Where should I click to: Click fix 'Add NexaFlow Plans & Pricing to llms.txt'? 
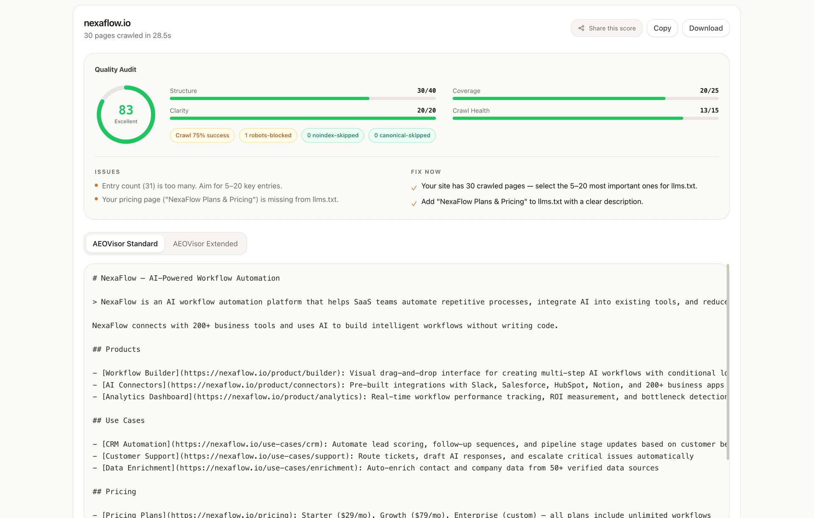(x=532, y=202)
